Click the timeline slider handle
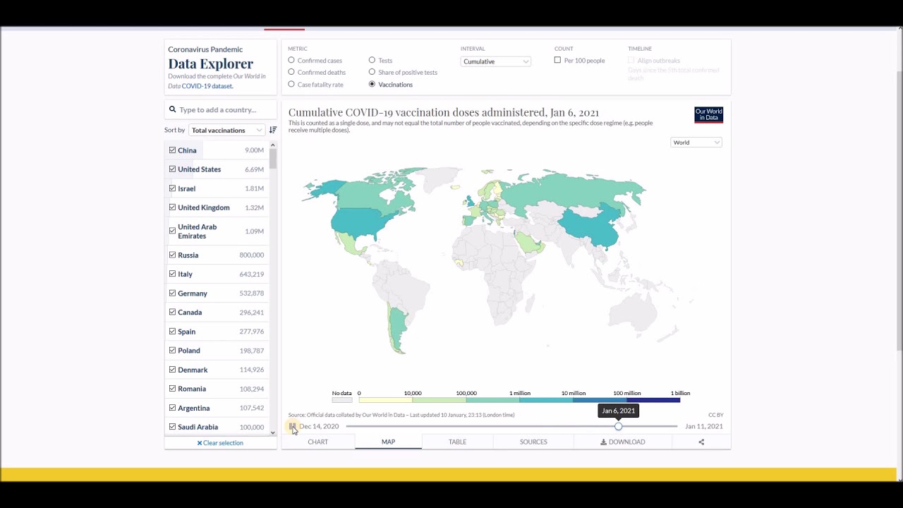The image size is (903, 508). tap(619, 426)
